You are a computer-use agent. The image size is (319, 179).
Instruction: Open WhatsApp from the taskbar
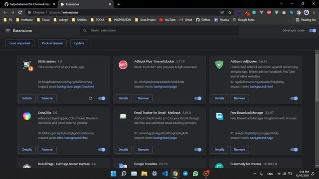coord(195,174)
